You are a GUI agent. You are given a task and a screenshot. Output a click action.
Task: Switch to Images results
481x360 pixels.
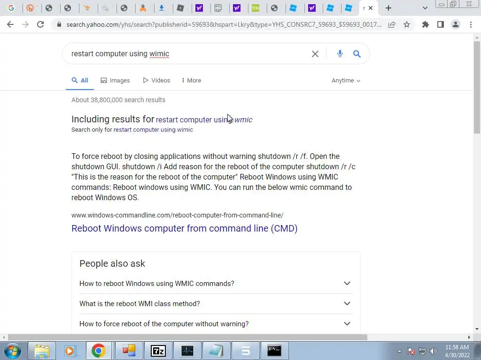pos(115,81)
